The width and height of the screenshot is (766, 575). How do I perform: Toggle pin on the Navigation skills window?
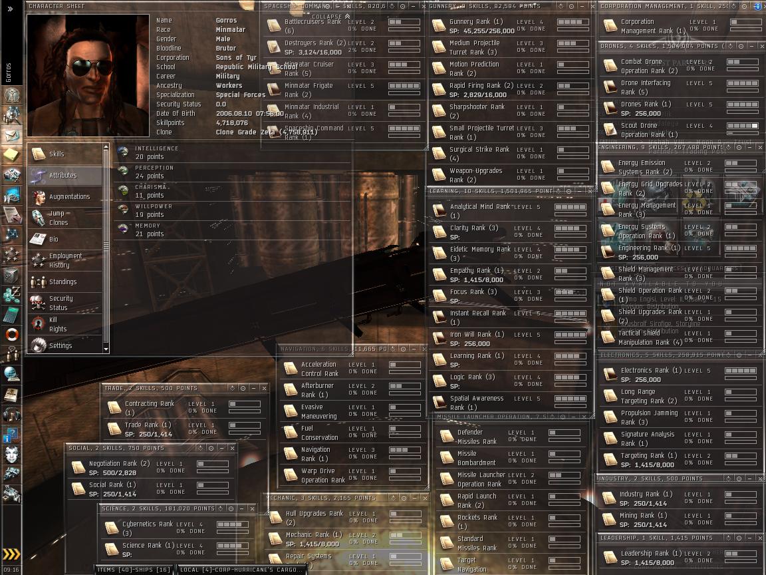pos(403,349)
